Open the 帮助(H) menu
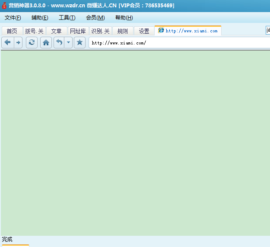Viewport: 270px width, 247px height. click(x=124, y=18)
